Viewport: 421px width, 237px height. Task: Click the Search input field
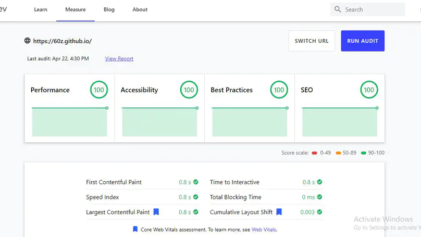[367, 10]
